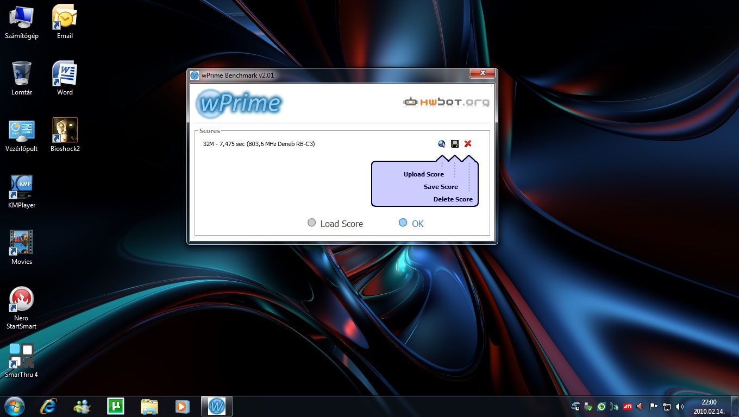This screenshot has width=739, height=417.
Task: Click the Action Center flag tray icon
Action: click(654, 406)
